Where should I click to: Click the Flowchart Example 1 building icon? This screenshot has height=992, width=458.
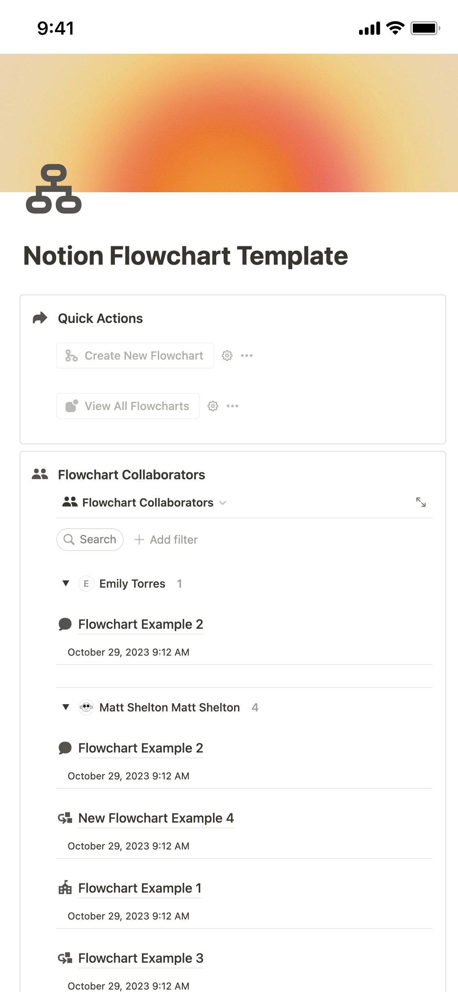pyautogui.click(x=65, y=888)
